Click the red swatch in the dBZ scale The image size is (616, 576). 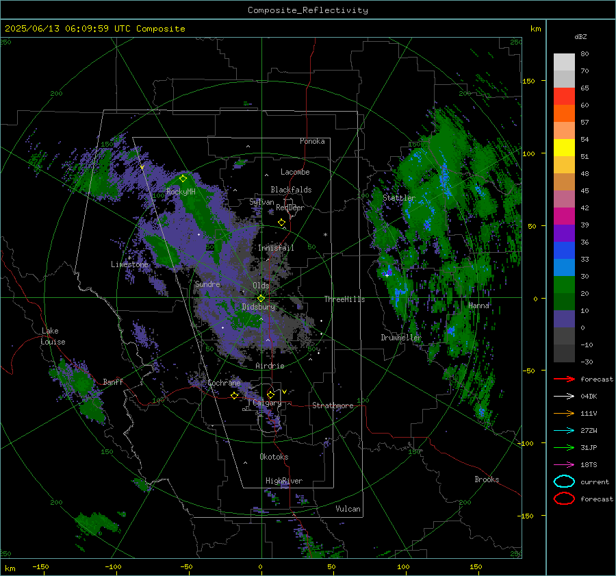(564, 96)
